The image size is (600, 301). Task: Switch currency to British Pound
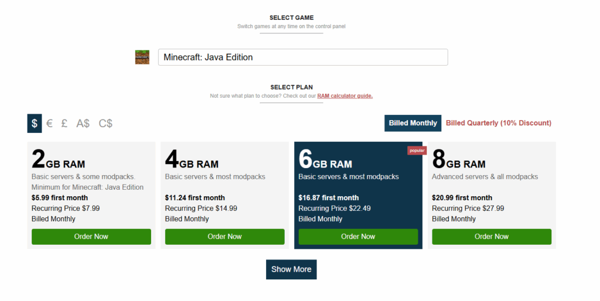pyautogui.click(x=64, y=123)
